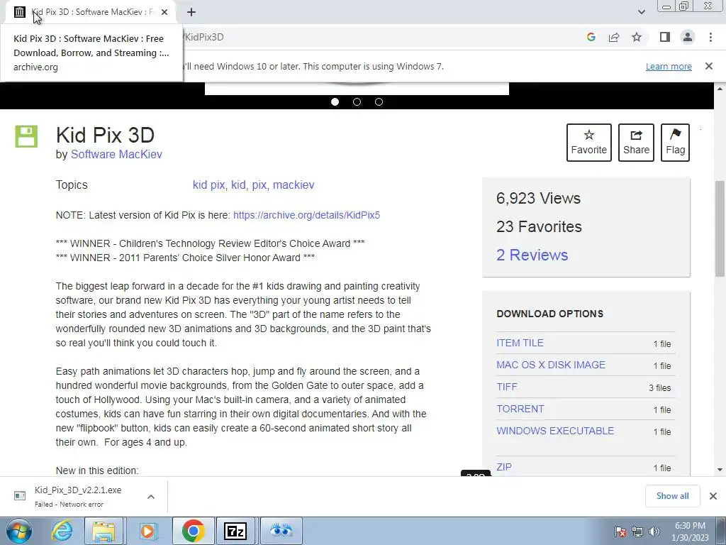Open the tab search dropdown arrow
Viewport: 726px width, 545px height.
(x=641, y=12)
